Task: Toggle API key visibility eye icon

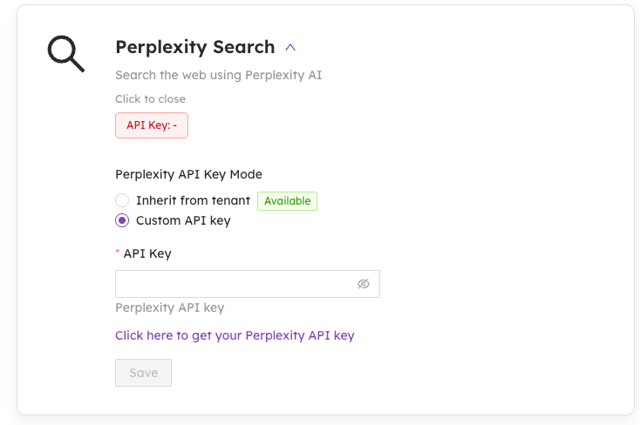Action: 364,284
